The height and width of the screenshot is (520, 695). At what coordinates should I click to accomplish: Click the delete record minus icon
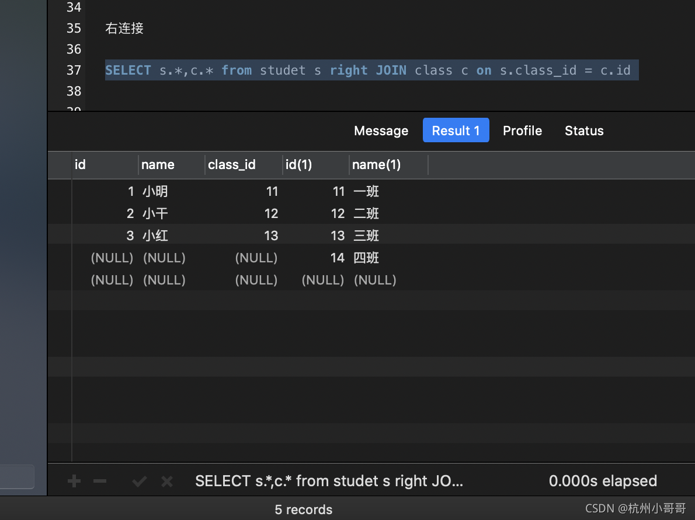pyautogui.click(x=100, y=481)
